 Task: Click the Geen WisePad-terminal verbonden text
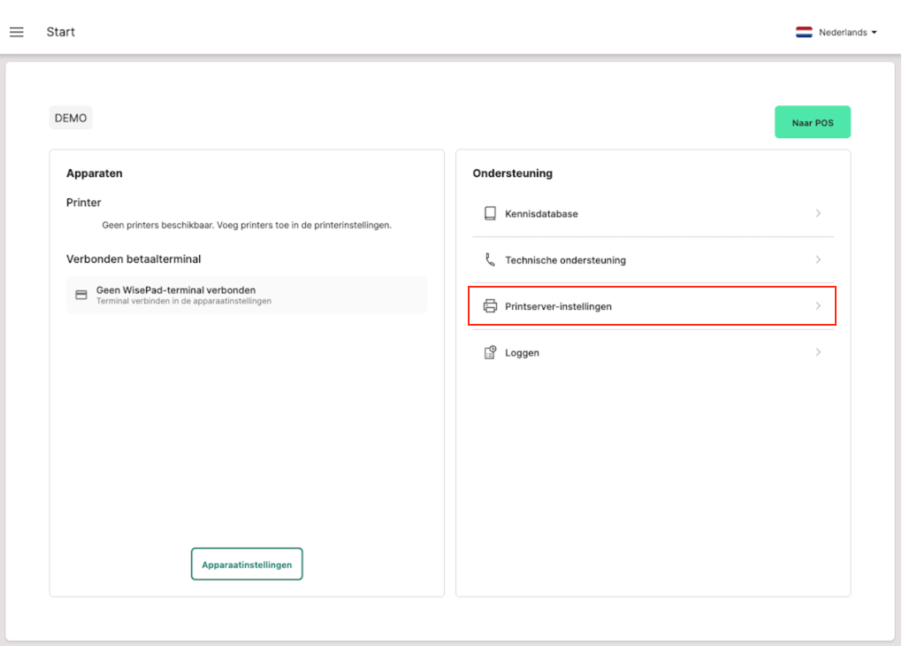pyautogui.click(x=175, y=290)
